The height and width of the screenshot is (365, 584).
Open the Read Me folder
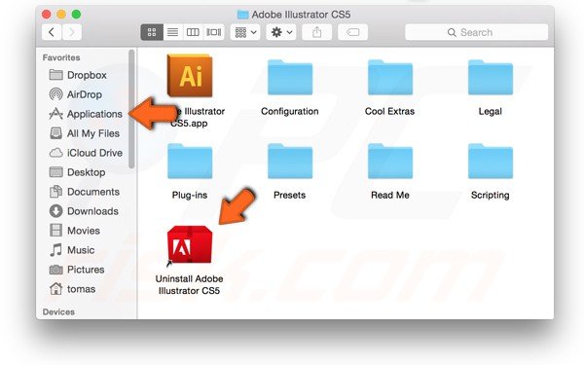point(390,162)
